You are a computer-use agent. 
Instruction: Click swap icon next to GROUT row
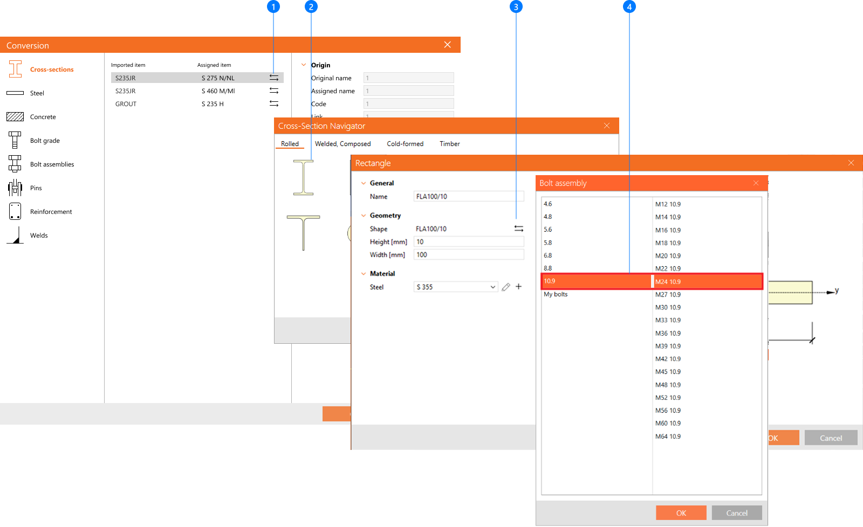(274, 104)
